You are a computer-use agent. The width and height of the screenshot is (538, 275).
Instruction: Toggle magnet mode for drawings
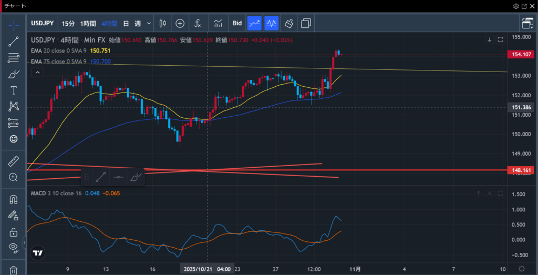click(x=14, y=199)
